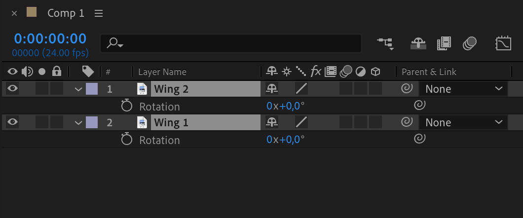Open Parent dropdown for Wing 2
523x218 pixels.
tap(463, 89)
